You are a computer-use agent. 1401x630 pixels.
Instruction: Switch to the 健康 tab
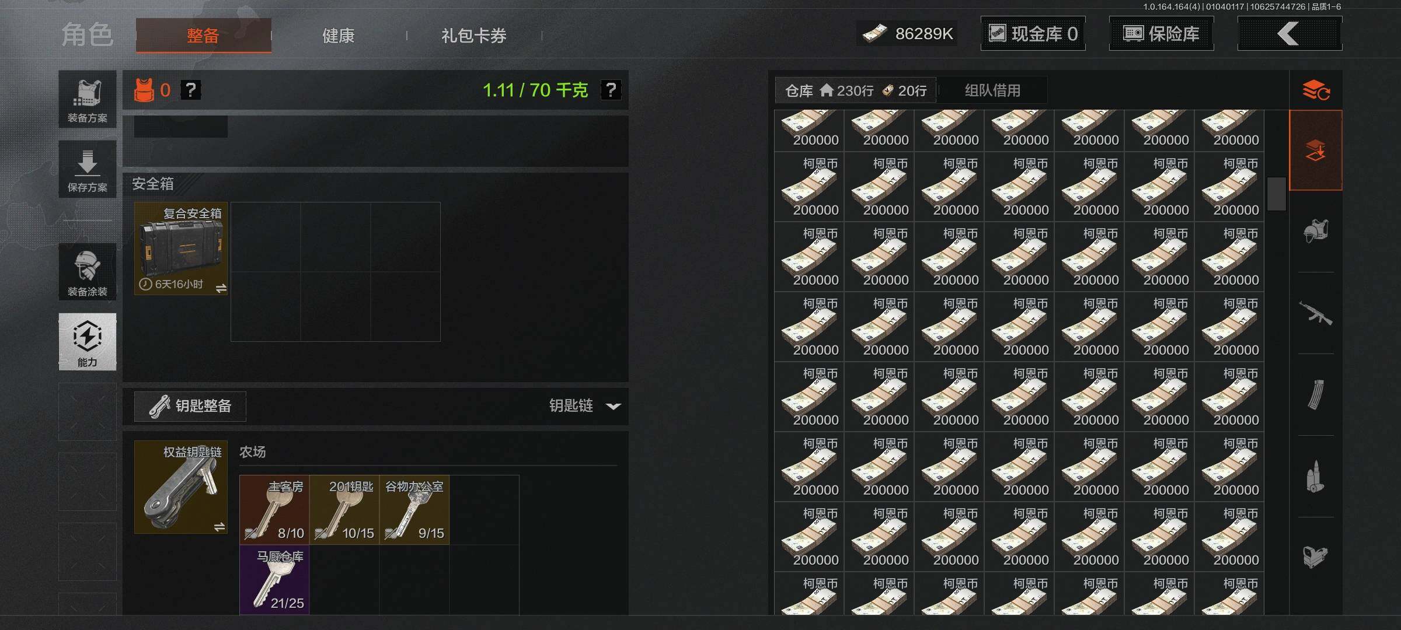click(339, 36)
